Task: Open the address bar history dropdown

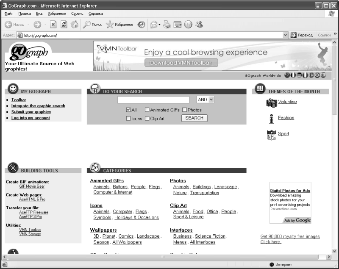Action: pyautogui.click(x=285, y=36)
